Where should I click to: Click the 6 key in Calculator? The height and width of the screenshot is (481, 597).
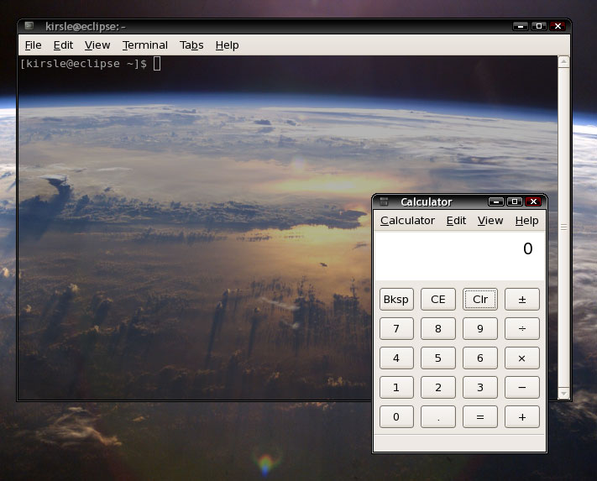(480, 358)
